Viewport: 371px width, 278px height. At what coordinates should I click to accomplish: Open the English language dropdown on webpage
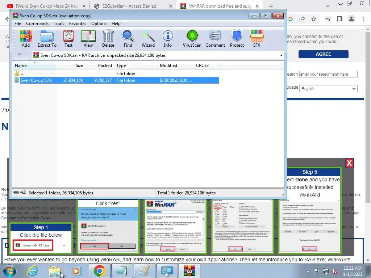click(x=328, y=89)
